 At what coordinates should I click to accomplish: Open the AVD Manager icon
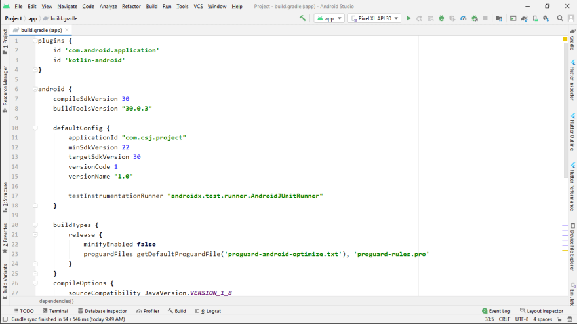tap(535, 18)
